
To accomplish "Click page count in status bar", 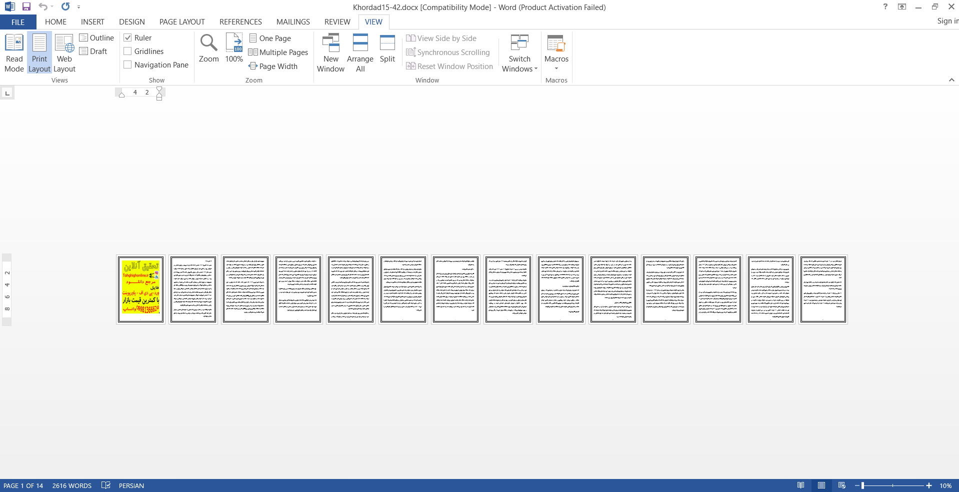I will pyautogui.click(x=23, y=485).
